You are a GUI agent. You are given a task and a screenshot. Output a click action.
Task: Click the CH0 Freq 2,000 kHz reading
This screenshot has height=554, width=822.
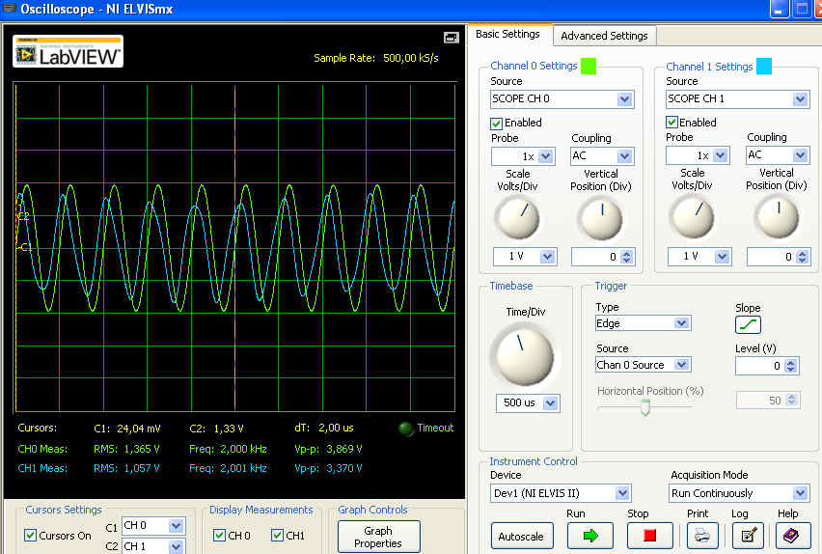228,449
